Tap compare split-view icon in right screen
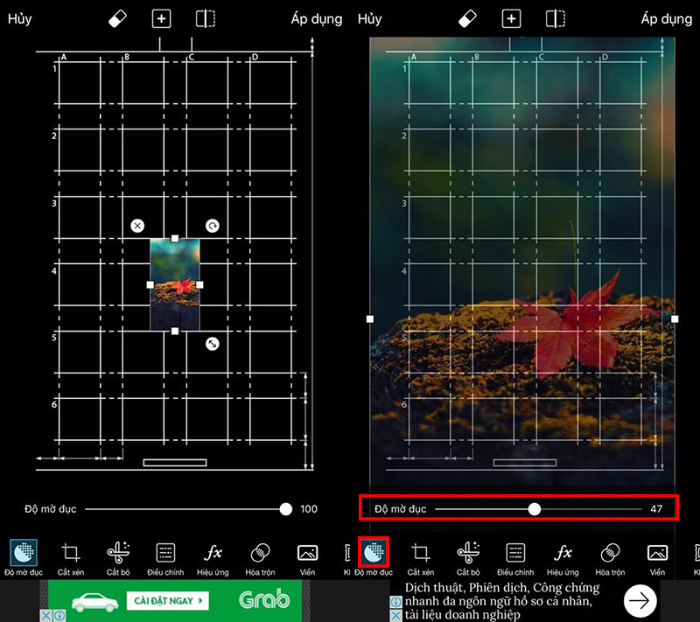 click(556, 18)
